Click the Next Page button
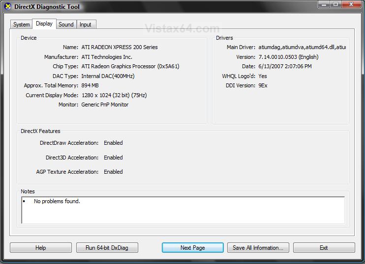This screenshot has height=264, width=365. 193,248
